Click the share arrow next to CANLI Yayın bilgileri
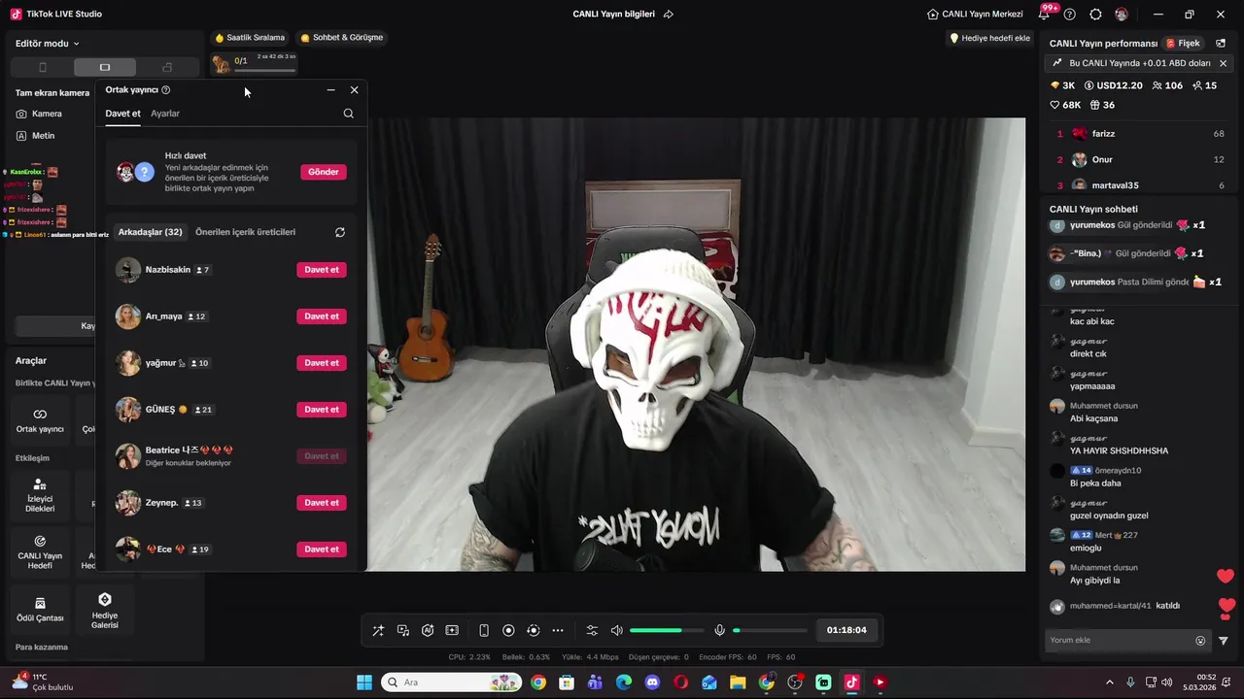The height and width of the screenshot is (699, 1244). click(669, 15)
